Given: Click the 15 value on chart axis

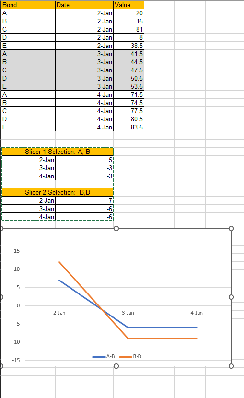Looking at the screenshot, I should pos(17,251).
